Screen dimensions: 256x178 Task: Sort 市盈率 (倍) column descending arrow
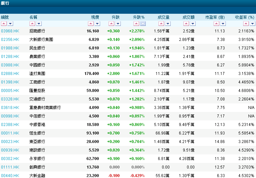223,24
